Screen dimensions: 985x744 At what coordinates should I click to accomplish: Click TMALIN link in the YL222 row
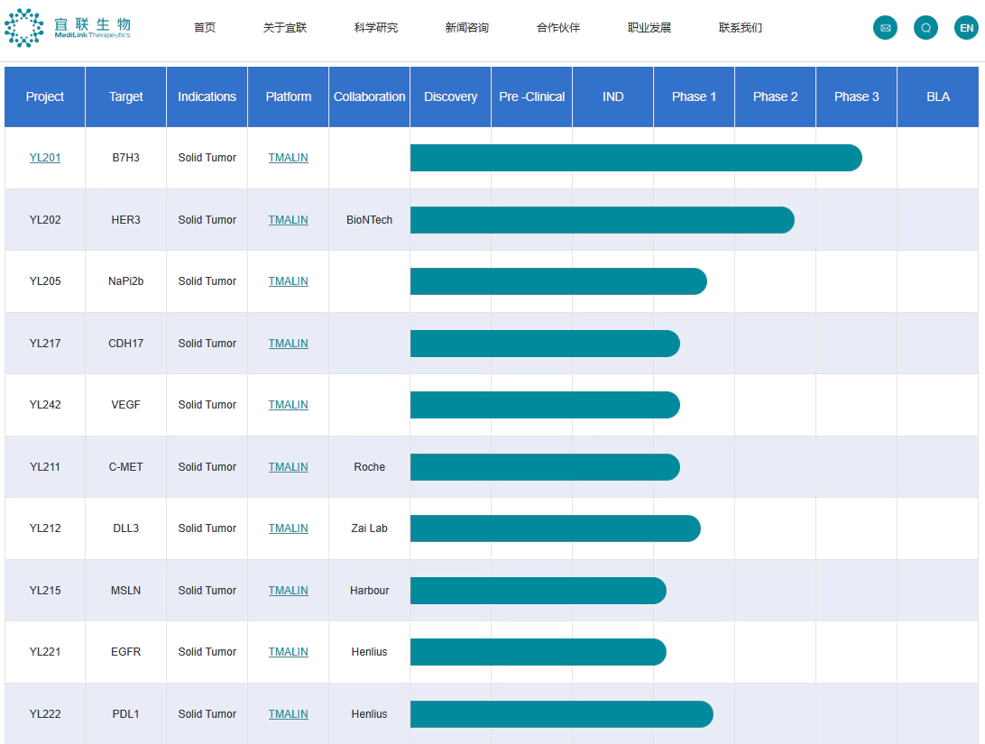click(x=288, y=714)
